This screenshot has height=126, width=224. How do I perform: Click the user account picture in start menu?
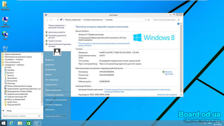57,52
